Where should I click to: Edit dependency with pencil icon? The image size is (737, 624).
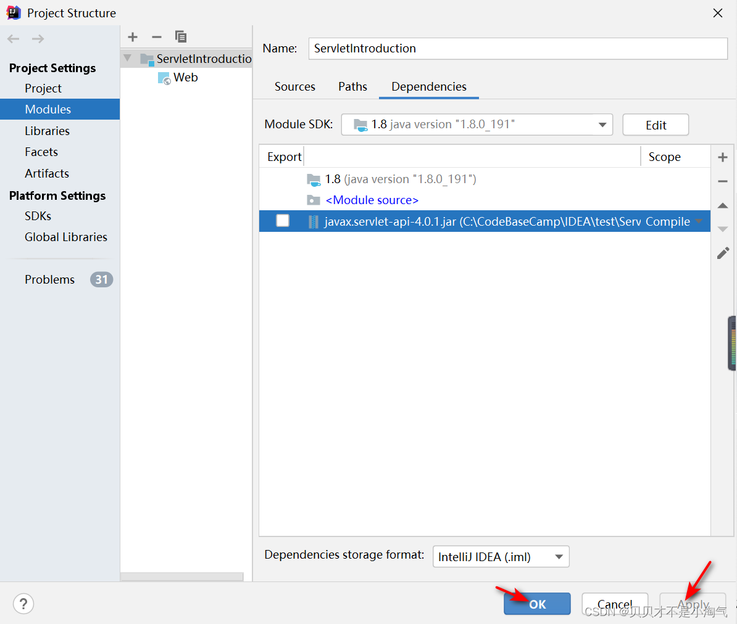tap(723, 253)
